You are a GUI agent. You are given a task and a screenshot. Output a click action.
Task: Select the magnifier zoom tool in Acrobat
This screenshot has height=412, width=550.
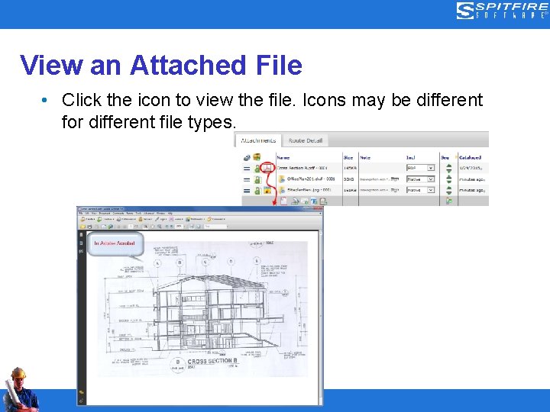click(x=159, y=227)
